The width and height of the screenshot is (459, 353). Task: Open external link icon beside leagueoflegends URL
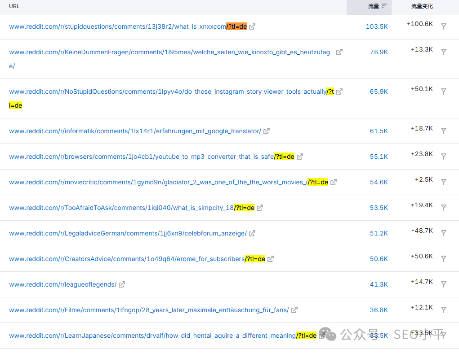pos(122,284)
